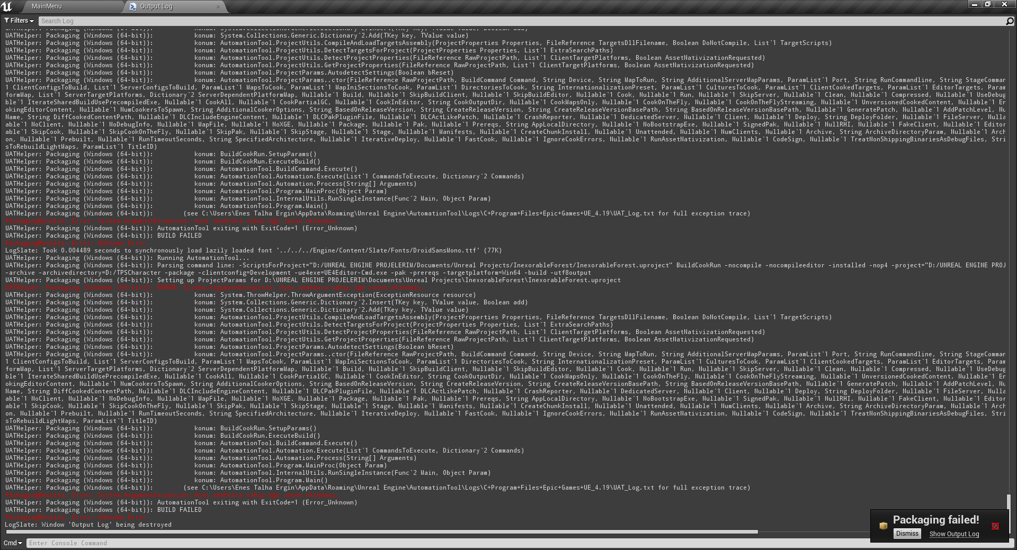This screenshot has width=1017, height=550.
Task: Close the Output Log tab
Action: 218,6
